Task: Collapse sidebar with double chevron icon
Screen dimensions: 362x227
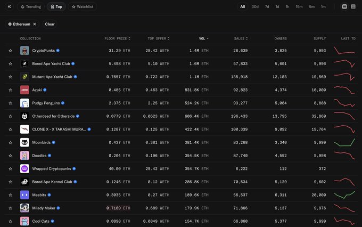Action: pos(9,7)
